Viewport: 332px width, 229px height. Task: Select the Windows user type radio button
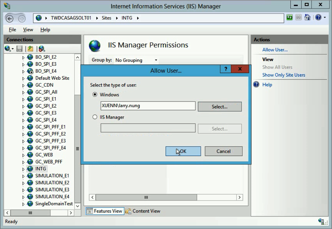95,95
